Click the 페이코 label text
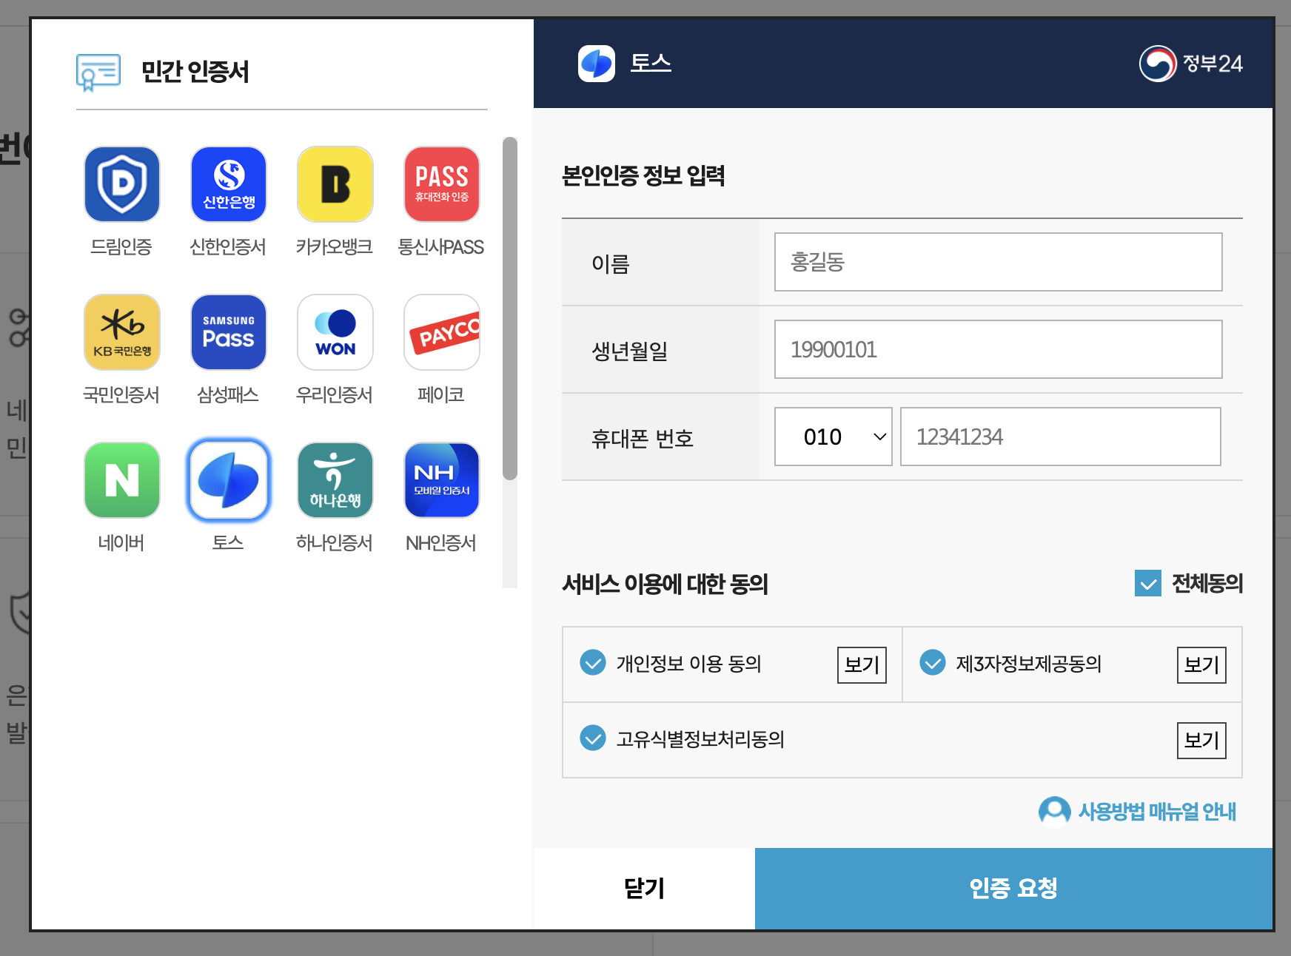Image resolution: width=1291 pixels, height=956 pixels. click(x=441, y=394)
